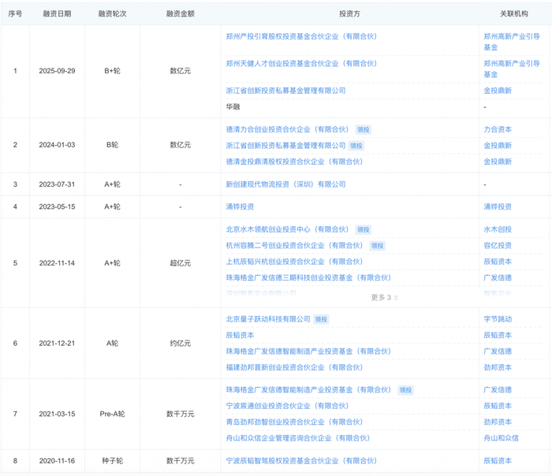This screenshot has width=552, height=476.
Task: Select the 种子轮 round cell
Action: click(112, 460)
